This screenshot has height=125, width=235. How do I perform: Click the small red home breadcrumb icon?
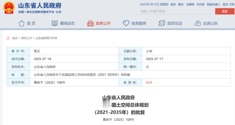point(8,38)
